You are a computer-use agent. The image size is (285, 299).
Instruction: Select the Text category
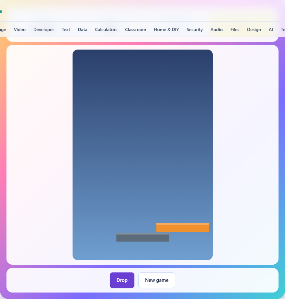click(x=66, y=29)
